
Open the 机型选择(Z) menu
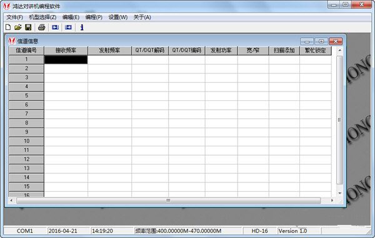click(42, 17)
